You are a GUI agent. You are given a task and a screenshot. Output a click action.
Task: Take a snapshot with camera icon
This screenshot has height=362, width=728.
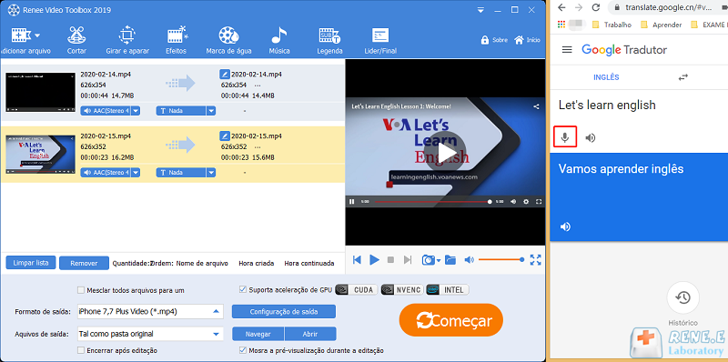coord(428,260)
